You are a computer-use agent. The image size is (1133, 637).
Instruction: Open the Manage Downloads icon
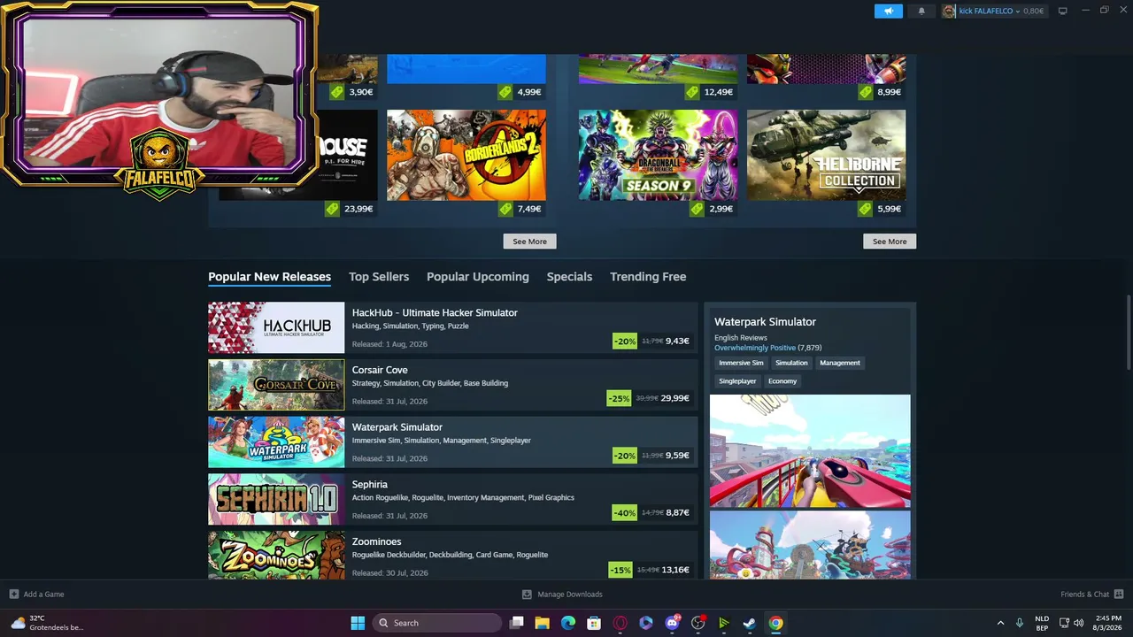(527, 594)
